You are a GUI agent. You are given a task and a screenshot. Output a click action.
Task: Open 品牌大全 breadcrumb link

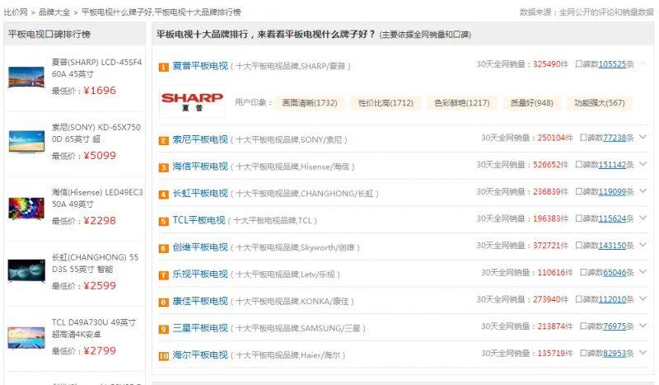click(x=54, y=12)
